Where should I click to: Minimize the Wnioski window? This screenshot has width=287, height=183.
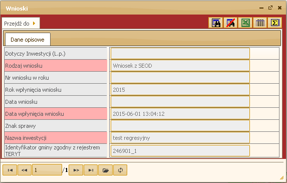point(261,8)
